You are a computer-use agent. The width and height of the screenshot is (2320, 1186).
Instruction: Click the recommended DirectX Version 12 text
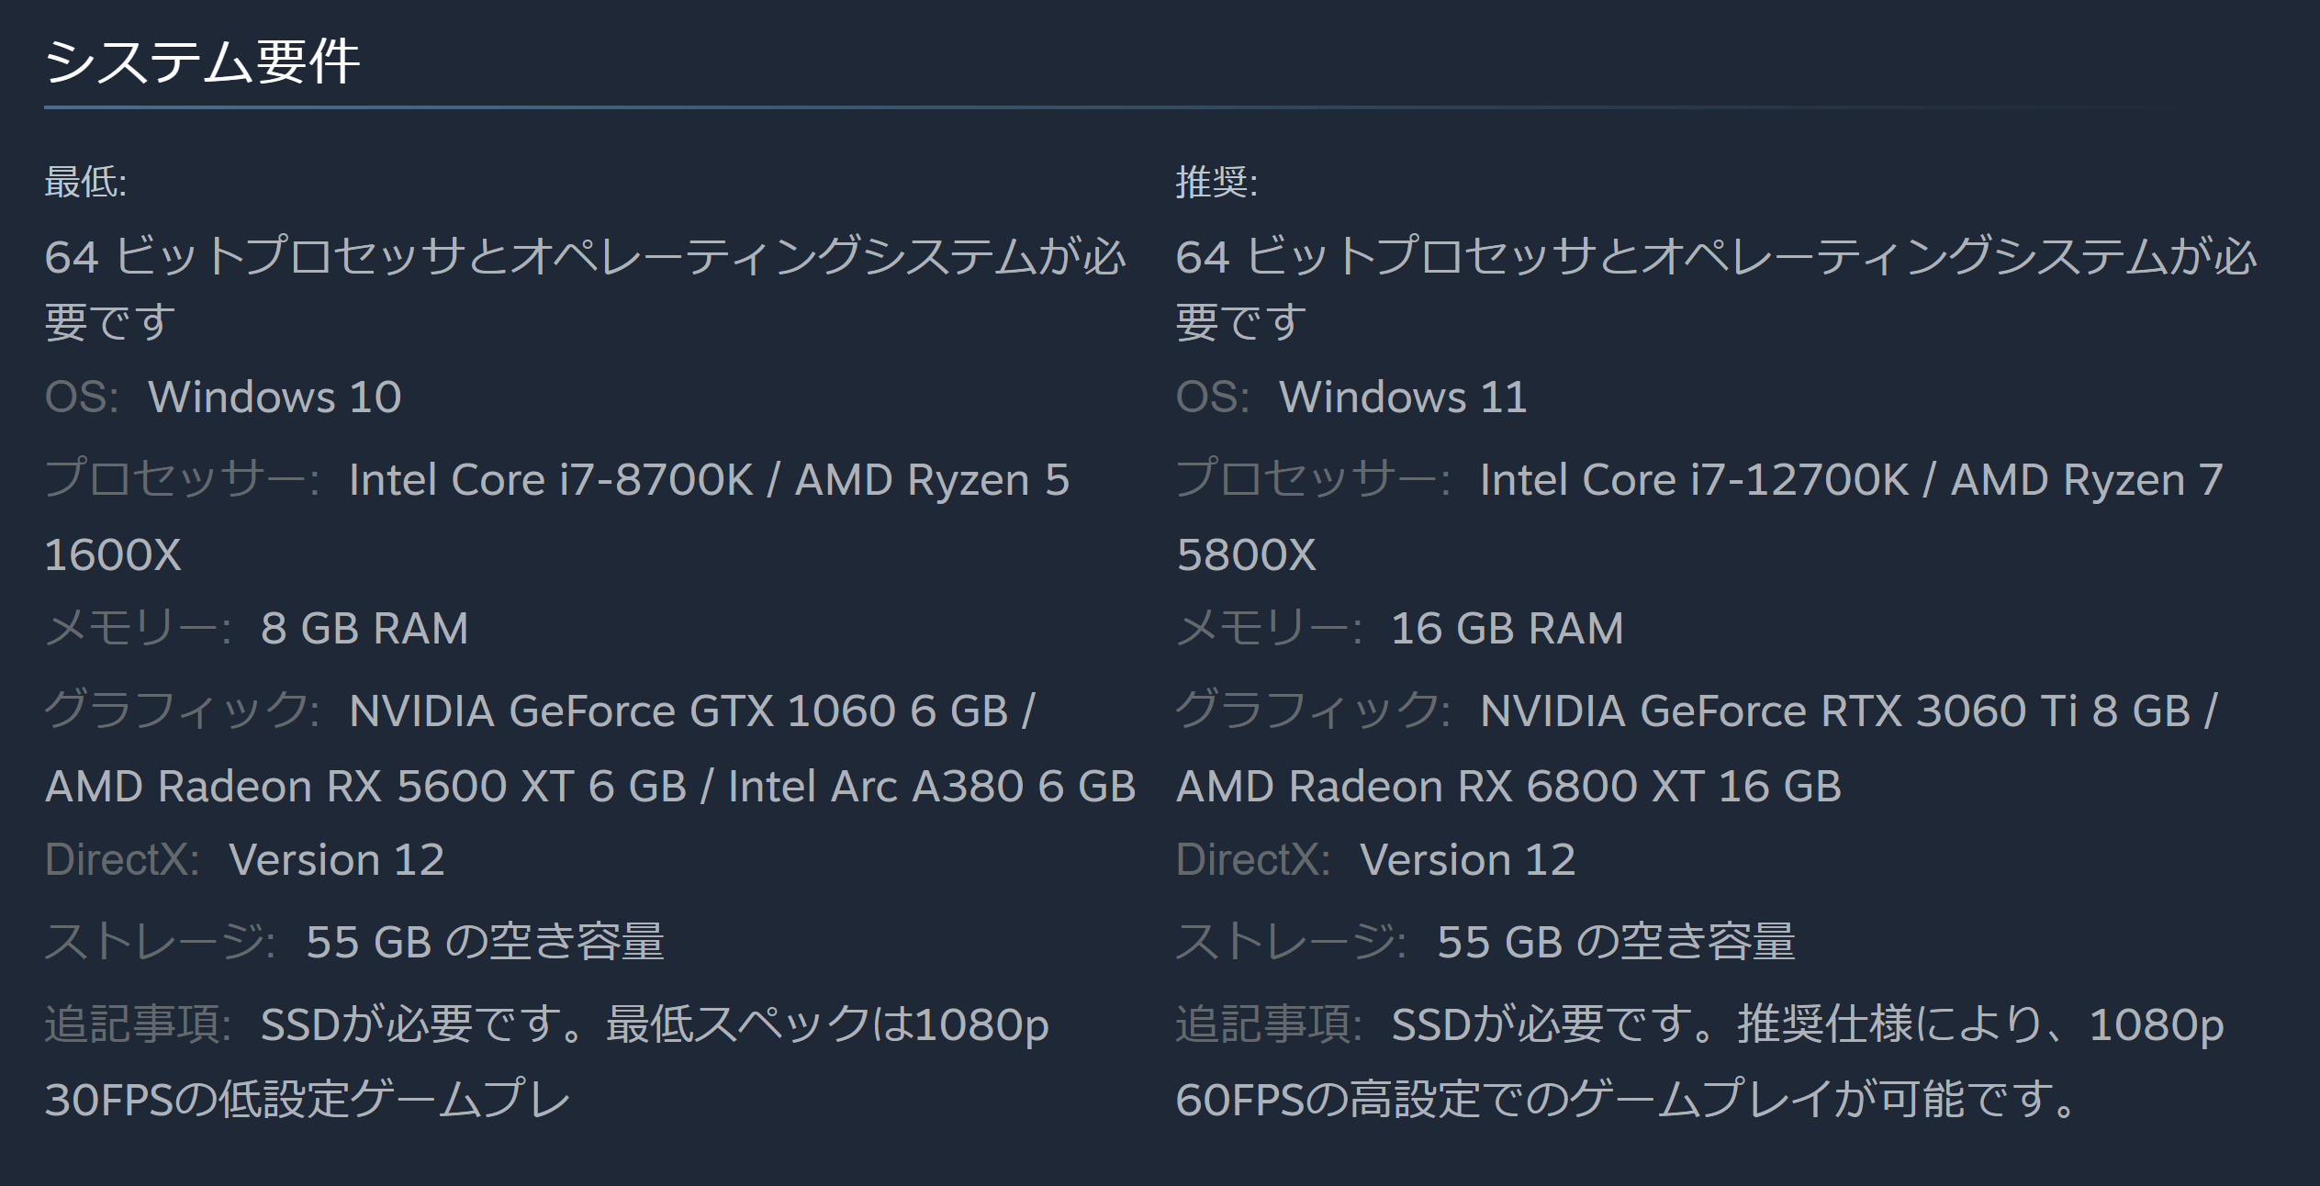1467,860
